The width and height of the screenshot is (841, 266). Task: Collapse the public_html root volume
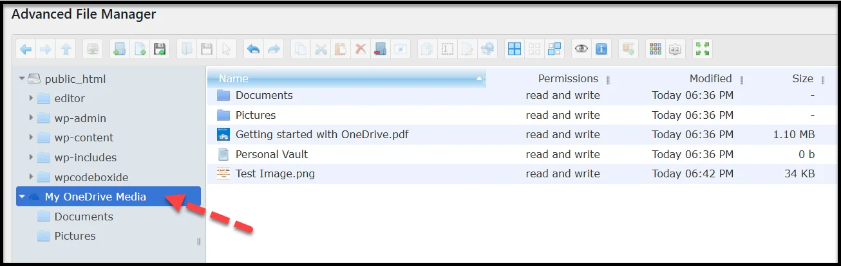click(22, 79)
